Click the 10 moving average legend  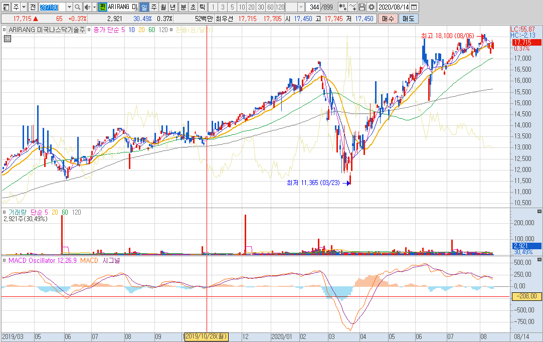pos(131,30)
